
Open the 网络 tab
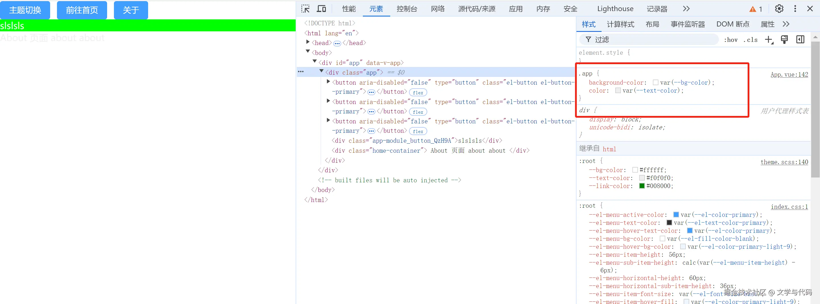coord(438,9)
